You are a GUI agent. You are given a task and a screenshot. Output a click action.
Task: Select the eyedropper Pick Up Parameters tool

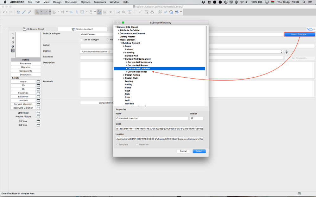coord(24,12)
